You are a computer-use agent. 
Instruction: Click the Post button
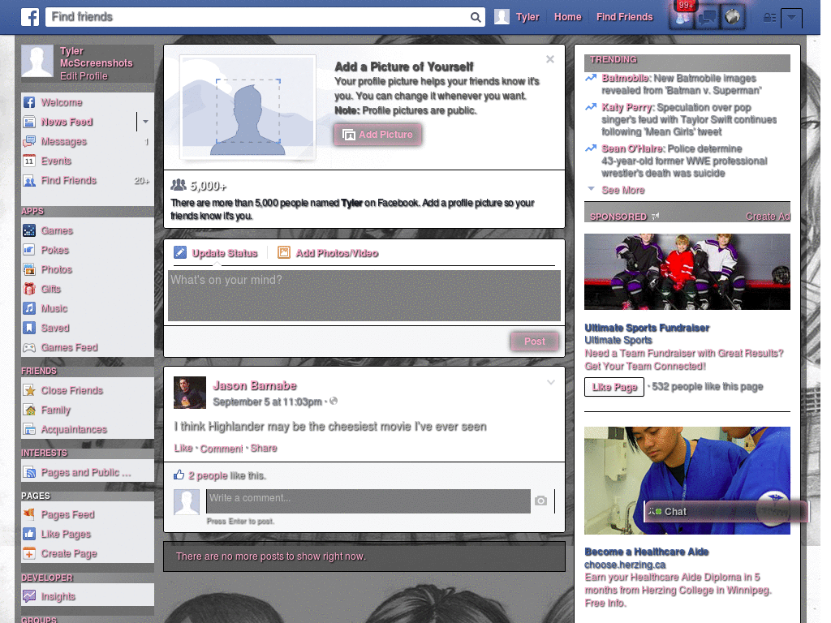coord(534,342)
